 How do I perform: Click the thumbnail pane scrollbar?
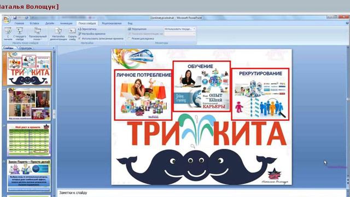(54, 123)
